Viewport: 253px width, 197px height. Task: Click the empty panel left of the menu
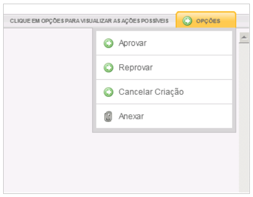48,110
